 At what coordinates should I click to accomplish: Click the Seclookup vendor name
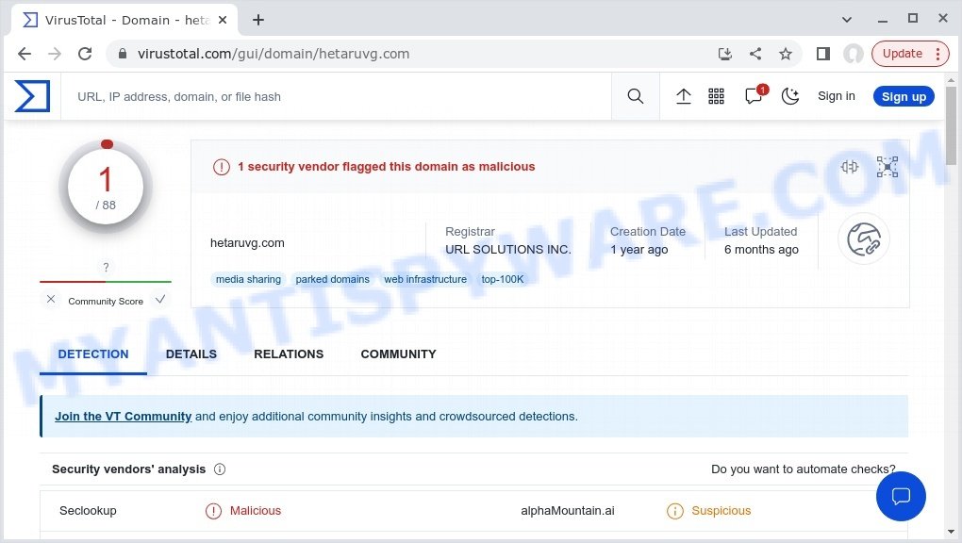[88, 511]
